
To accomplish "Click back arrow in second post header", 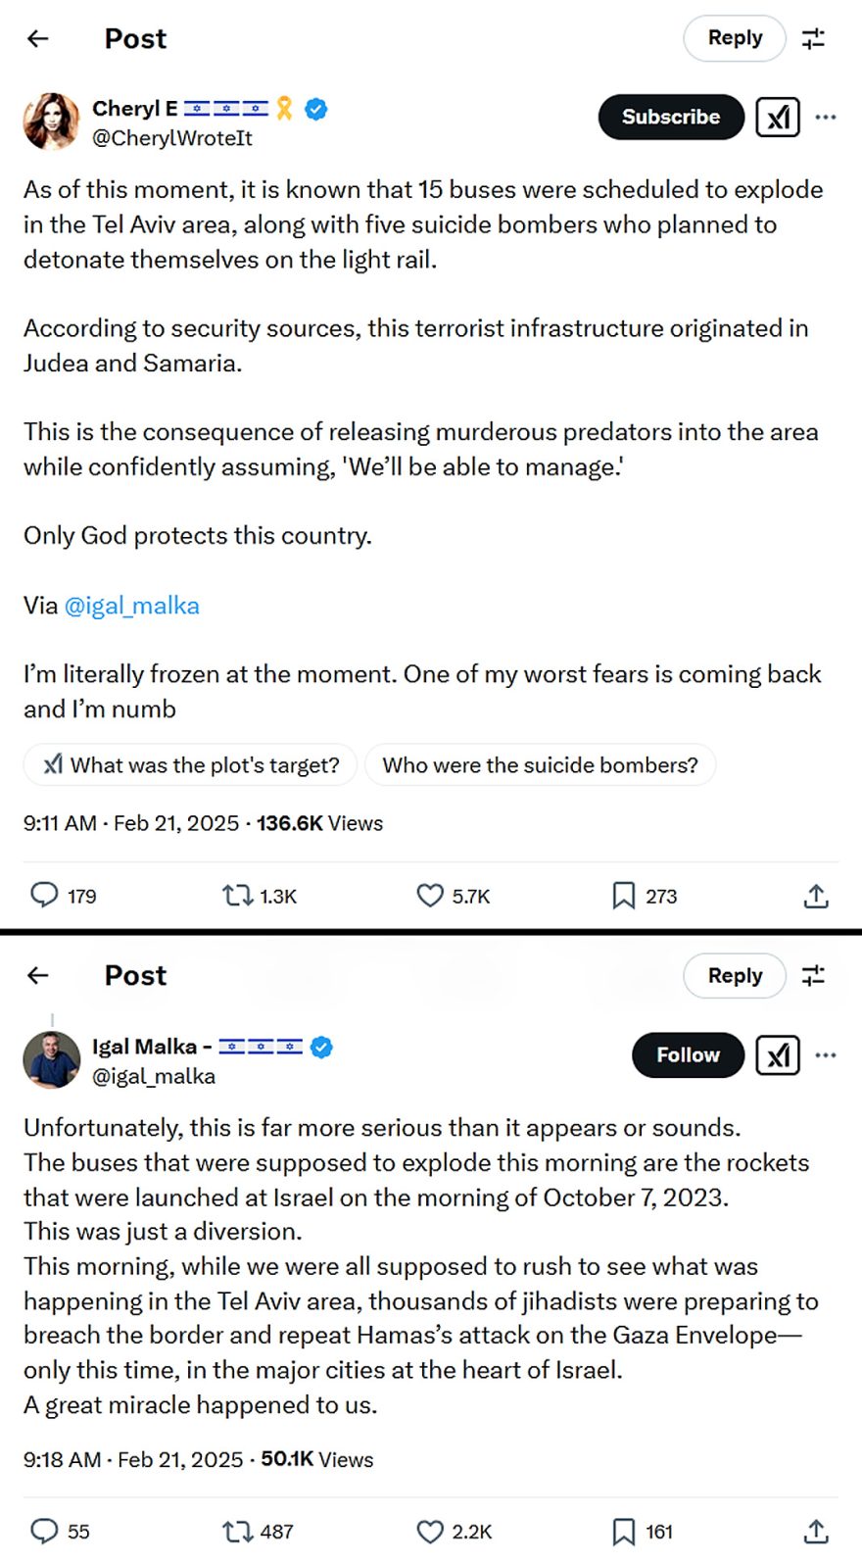I will coord(38,975).
